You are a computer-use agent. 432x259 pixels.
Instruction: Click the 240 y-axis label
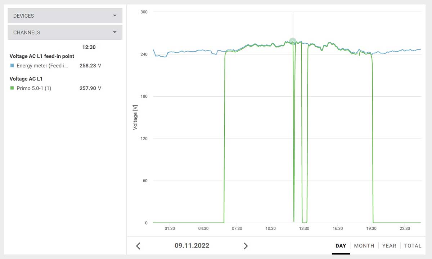coord(144,54)
